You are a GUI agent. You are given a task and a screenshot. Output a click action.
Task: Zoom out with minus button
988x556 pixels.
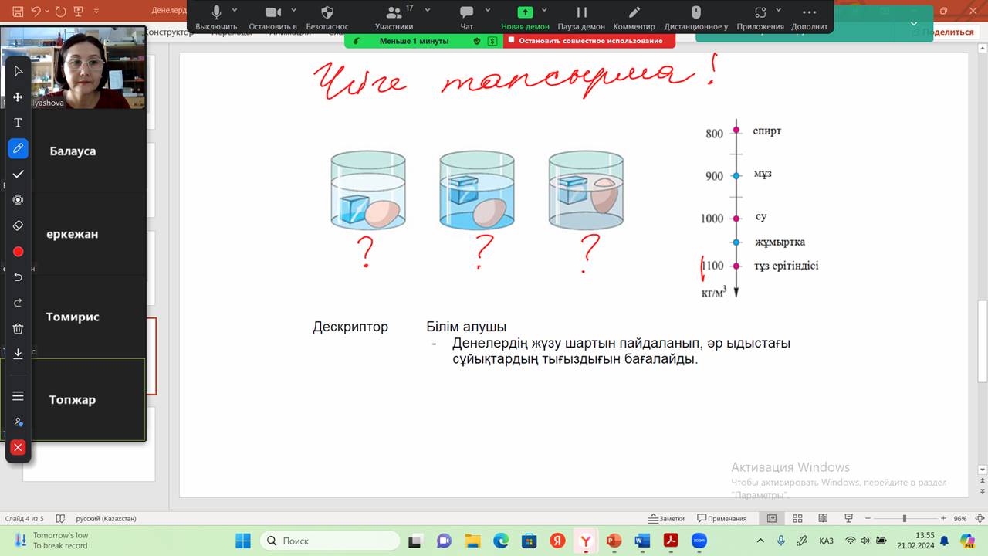[869, 518]
